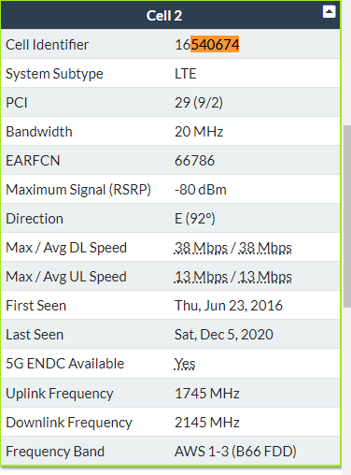This screenshot has width=351, height=475.
Task: Click the Maximum Signal -80 dBm value
Action: pyautogui.click(x=201, y=190)
